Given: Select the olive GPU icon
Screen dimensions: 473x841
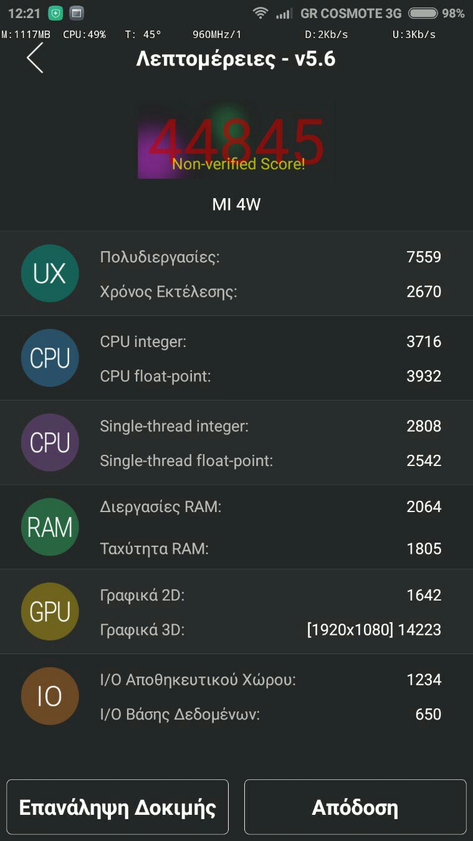Looking at the screenshot, I should coord(50,612).
